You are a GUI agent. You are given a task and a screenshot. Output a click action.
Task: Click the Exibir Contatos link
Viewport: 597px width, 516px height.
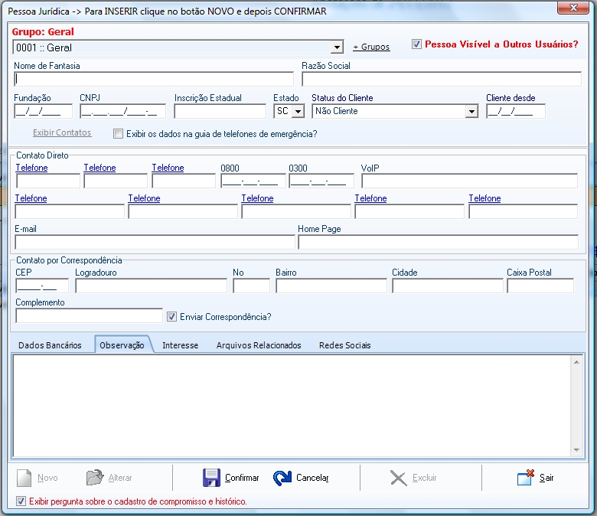62,132
